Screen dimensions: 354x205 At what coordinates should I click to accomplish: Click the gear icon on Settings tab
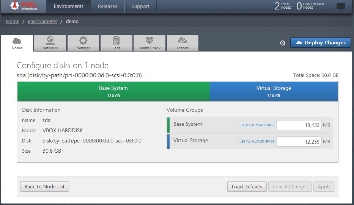(83, 41)
